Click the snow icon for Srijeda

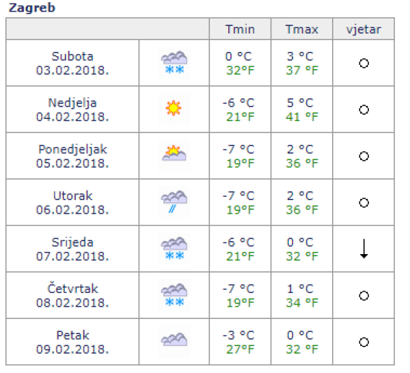[x=174, y=249]
